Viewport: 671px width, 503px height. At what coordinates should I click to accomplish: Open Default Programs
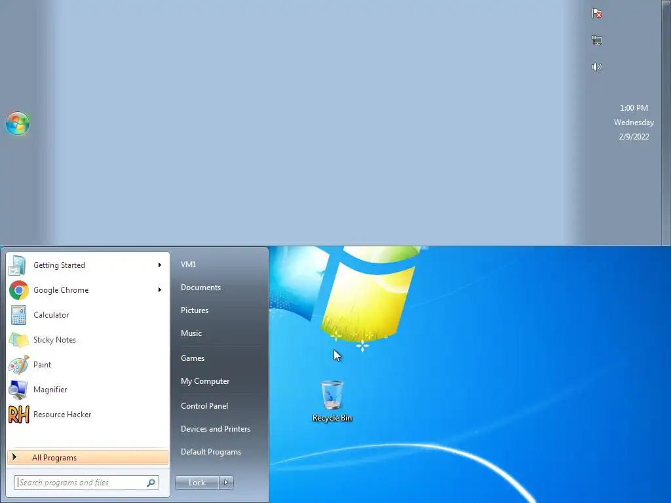click(x=210, y=452)
